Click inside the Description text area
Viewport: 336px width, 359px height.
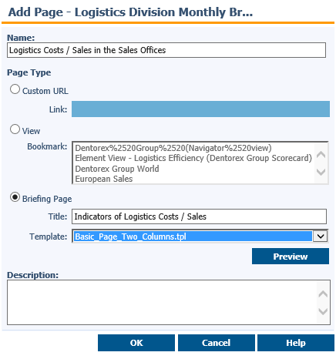pyautogui.click(x=162, y=302)
